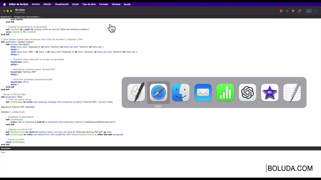Click the line send newMessage
The image size is (321, 180).
coord(15,142)
